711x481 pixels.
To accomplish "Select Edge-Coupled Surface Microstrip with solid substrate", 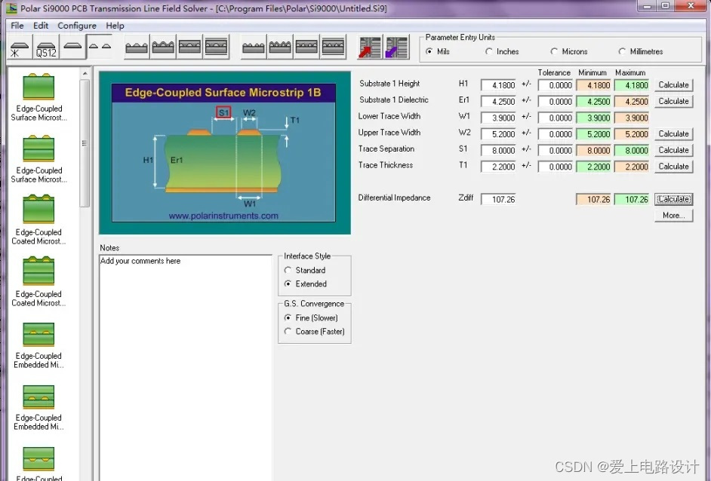I will [39, 97].
